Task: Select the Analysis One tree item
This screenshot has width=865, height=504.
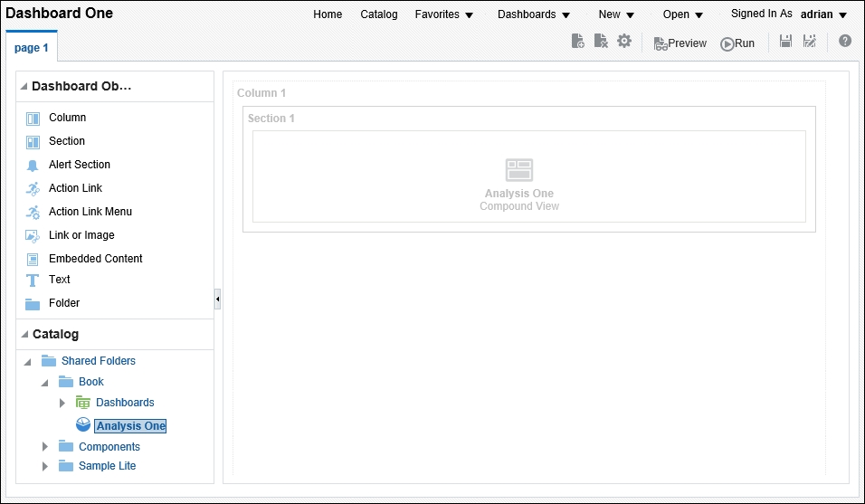Action: coord(130,425)
